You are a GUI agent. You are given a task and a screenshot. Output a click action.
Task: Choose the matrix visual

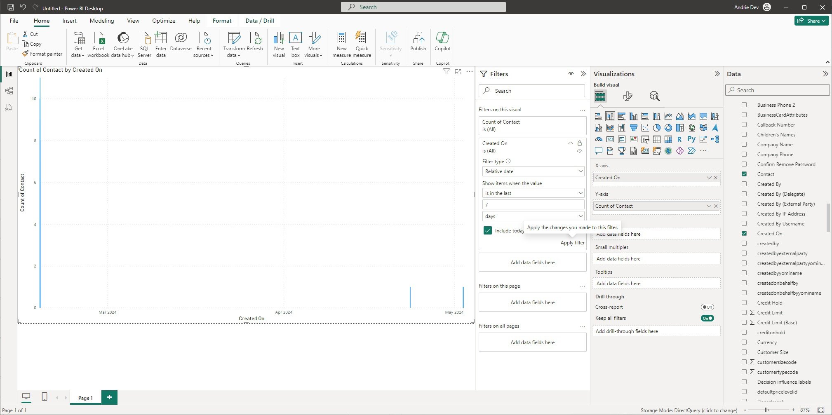coord(668,139)
